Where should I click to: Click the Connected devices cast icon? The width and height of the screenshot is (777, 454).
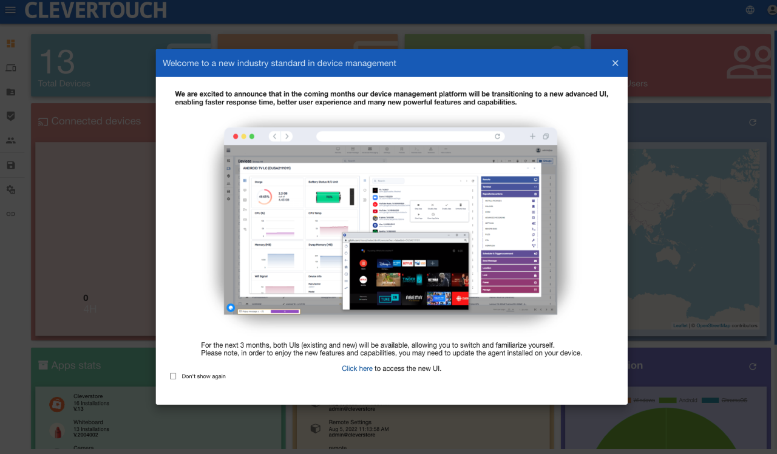tap(43, 121)
